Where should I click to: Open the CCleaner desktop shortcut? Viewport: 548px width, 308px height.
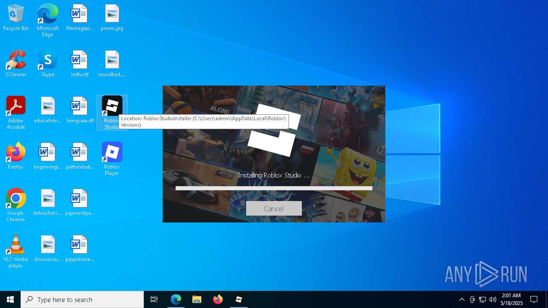click(16, 64)
